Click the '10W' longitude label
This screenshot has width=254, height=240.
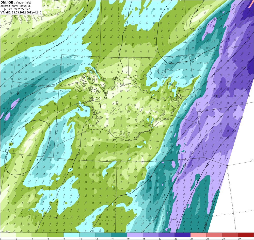[216, 96]
